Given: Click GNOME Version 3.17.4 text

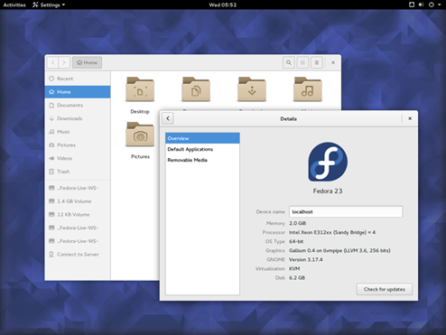Looking at the screenshot, I should tap(306, 259).
